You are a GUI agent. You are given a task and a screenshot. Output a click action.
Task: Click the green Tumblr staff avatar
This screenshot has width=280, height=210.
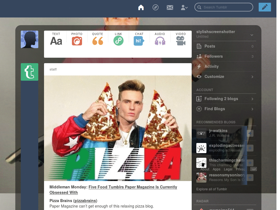(30, 72)
